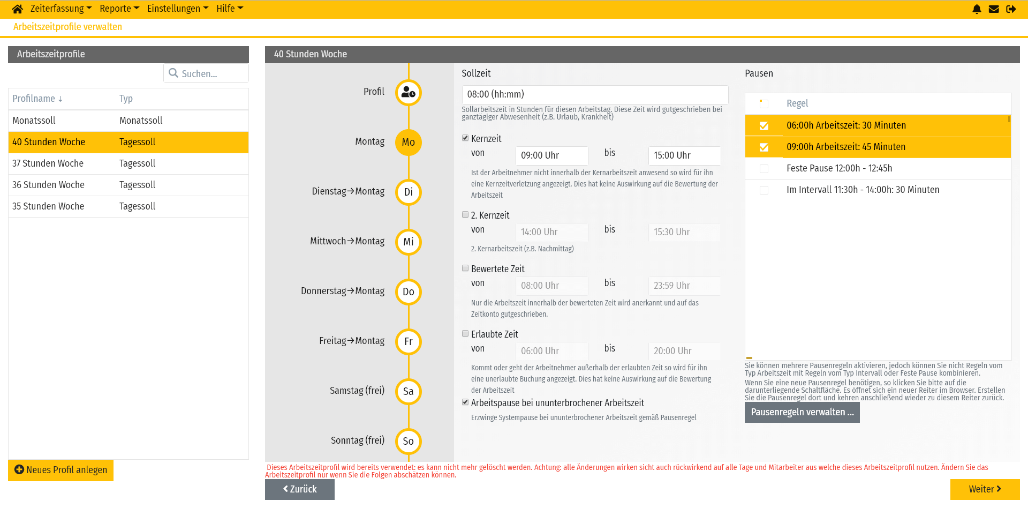Image resolution: width=1028 pixels, height=508 pixels.
Task: Click the messages envelope icon
Action: (994, 9)
